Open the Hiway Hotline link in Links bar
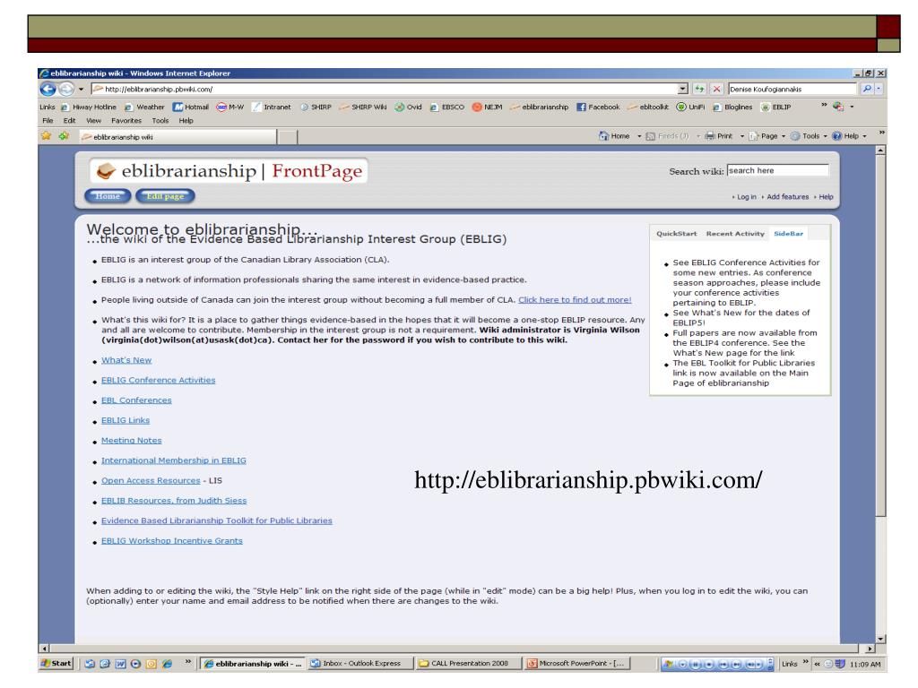This screenshot has height=688, width=918. pyautogui.click(x=89, y=107)
